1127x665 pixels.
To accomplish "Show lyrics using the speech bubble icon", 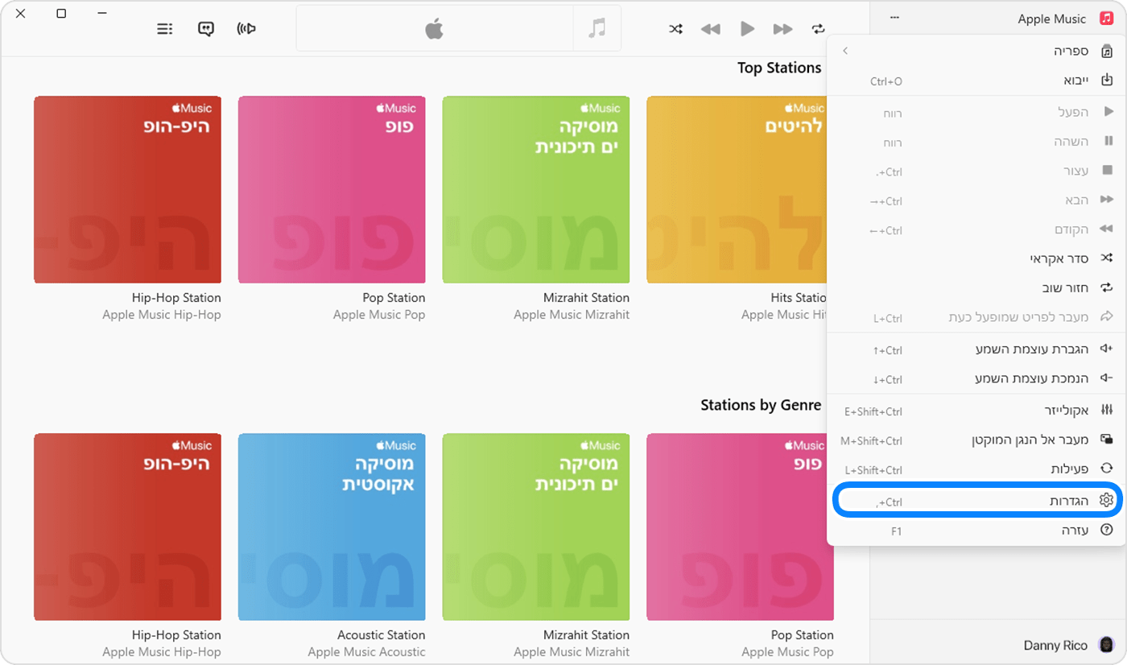I will 206,29.
